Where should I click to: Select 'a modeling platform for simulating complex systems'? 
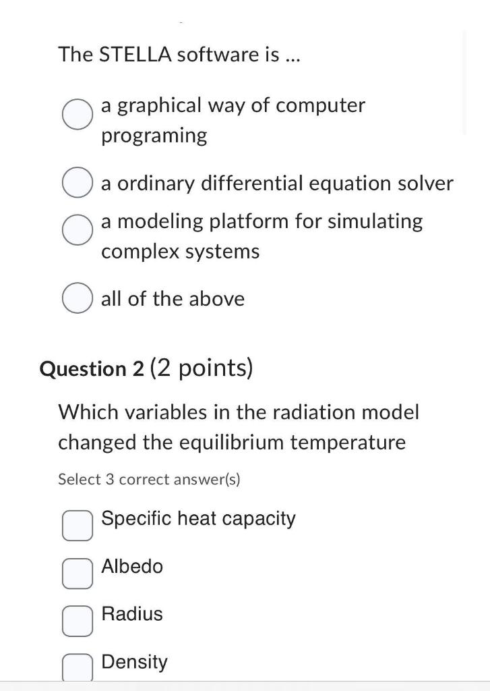pyautogui.click(x=78, y=229)
